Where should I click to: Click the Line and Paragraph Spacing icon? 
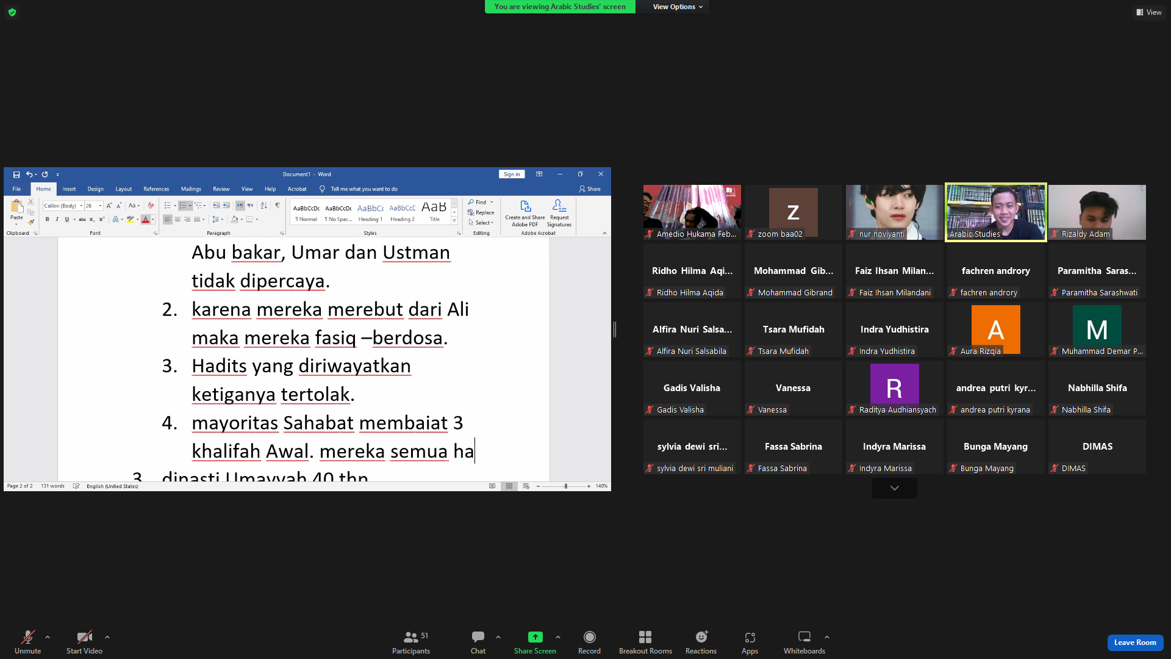[216, 220]
